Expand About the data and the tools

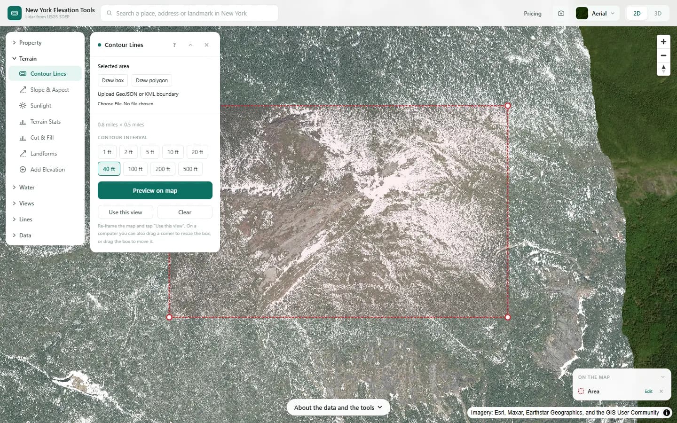(338, 408)
